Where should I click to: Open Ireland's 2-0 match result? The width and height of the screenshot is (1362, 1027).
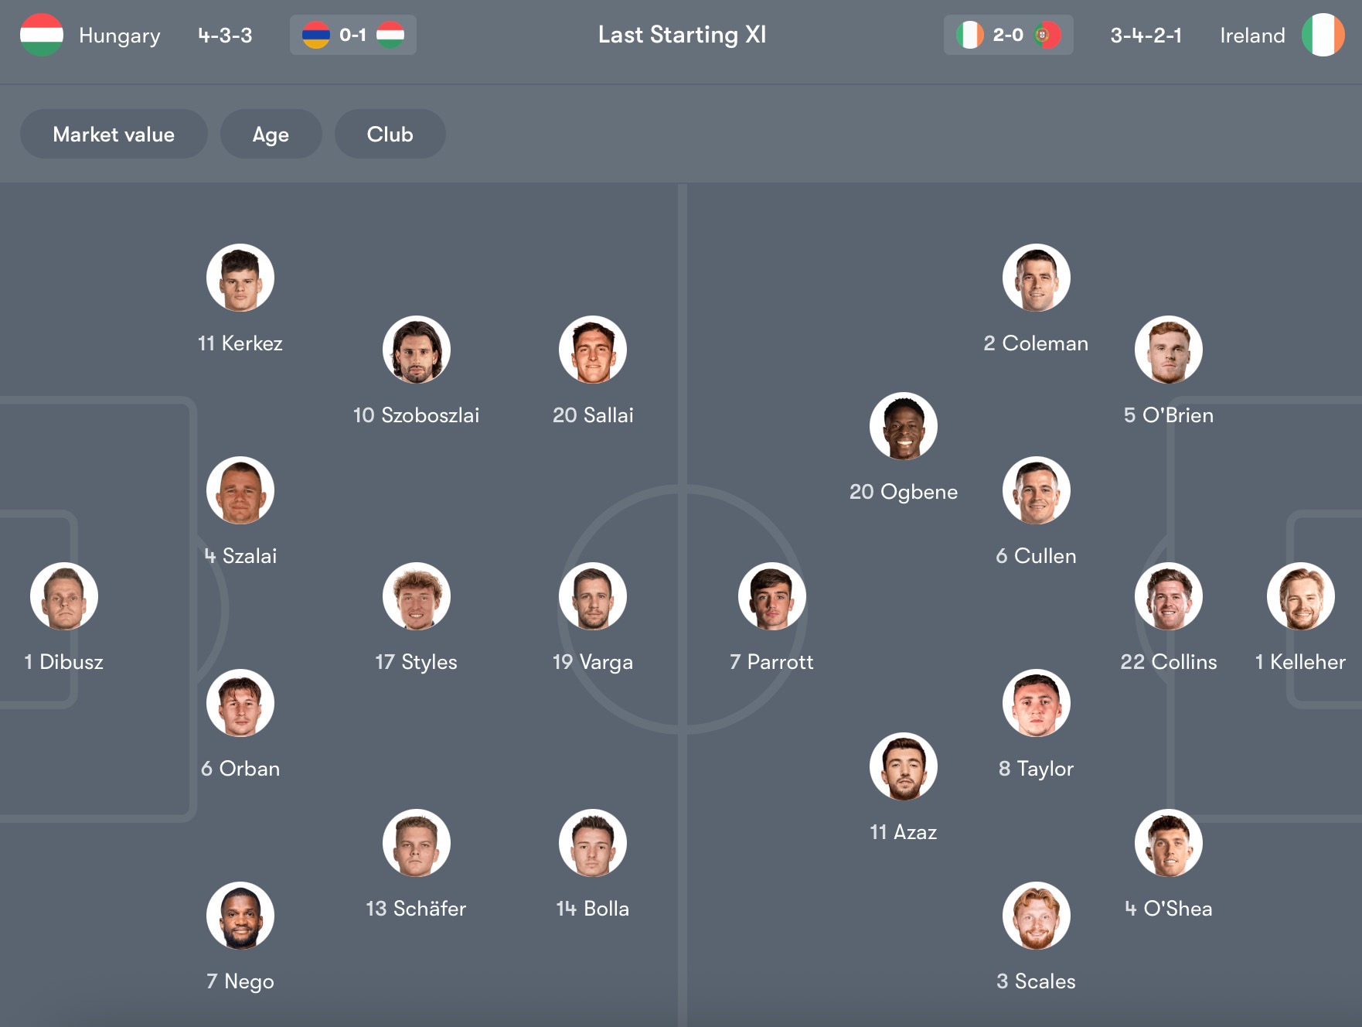pos(1008,35)
